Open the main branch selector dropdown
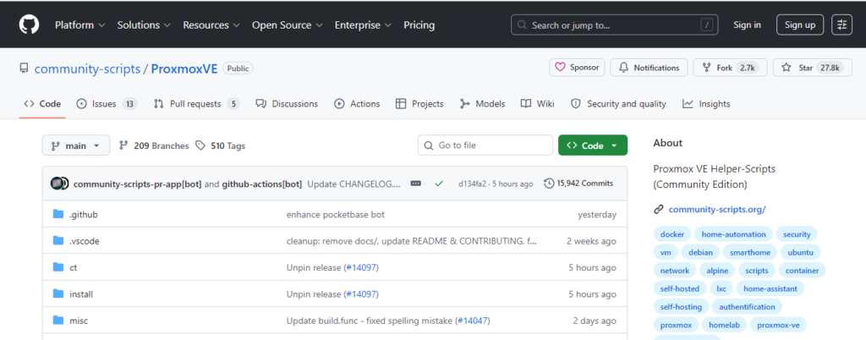 pyautogui.click(x=75, y=145)
